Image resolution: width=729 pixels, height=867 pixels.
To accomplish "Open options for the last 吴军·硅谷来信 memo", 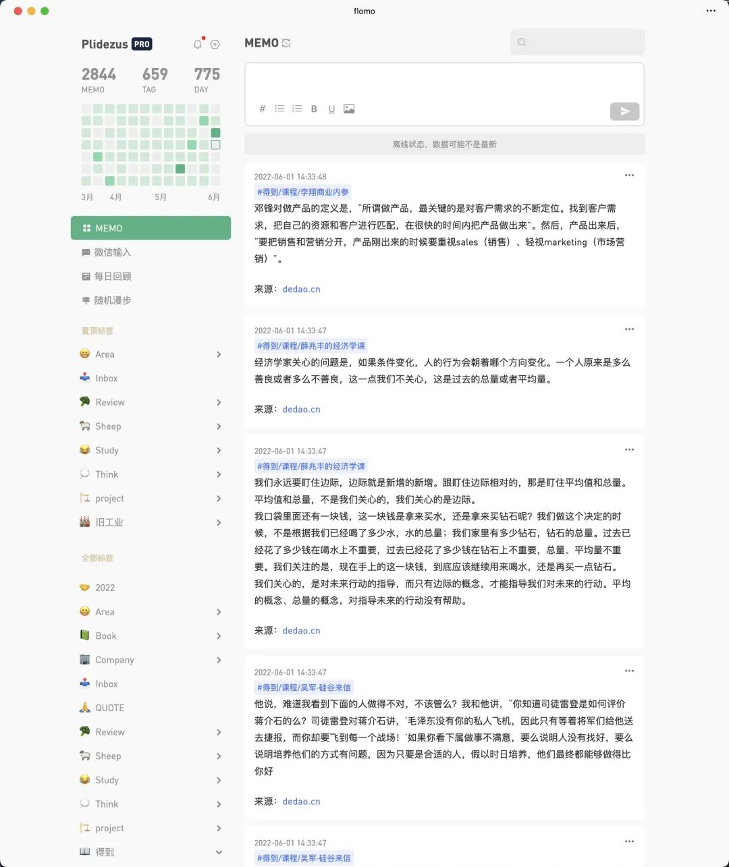I will pos(629,841).
